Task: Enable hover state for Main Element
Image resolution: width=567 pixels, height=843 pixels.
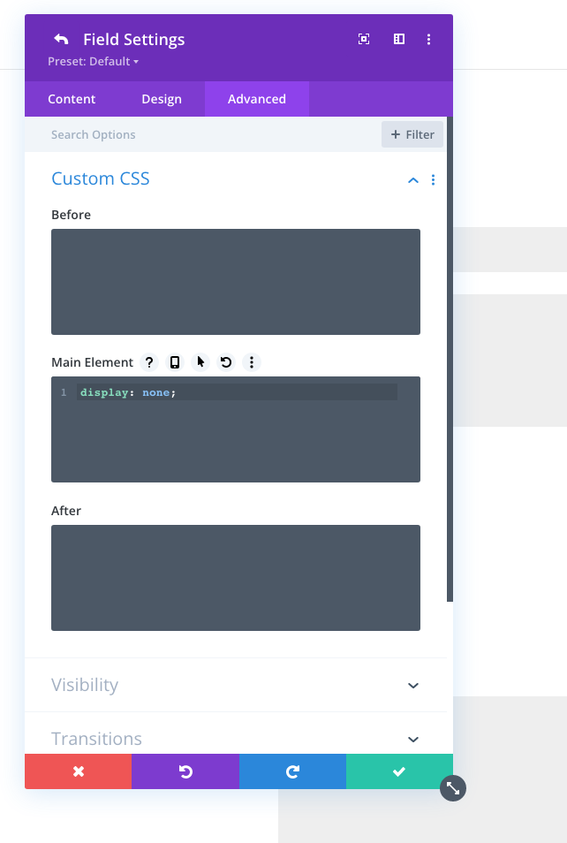Action: point(200,362)
